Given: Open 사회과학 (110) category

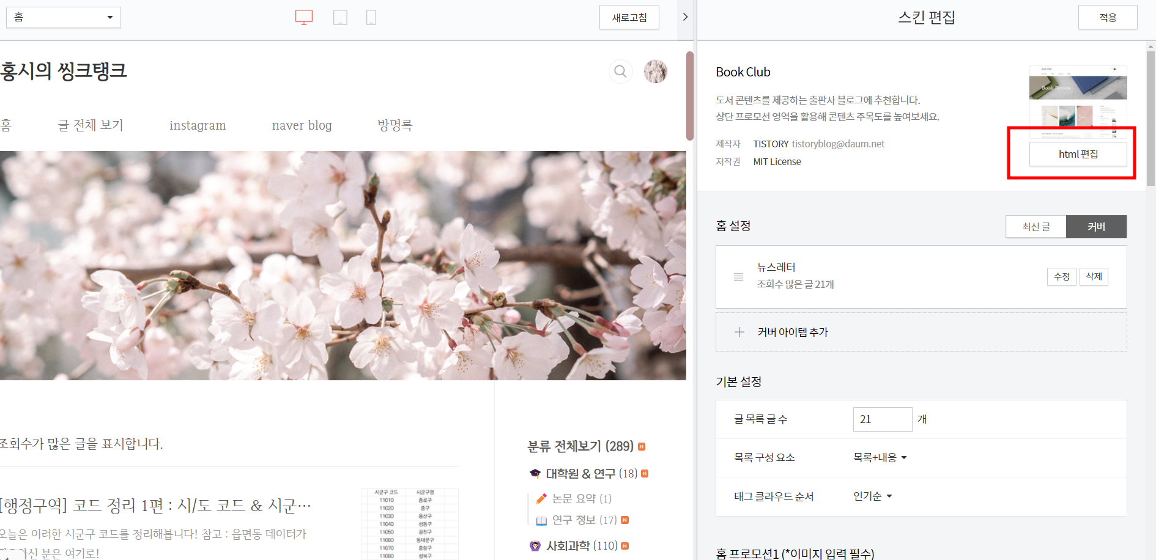Looking at the screenshot, I should [582, 546].
